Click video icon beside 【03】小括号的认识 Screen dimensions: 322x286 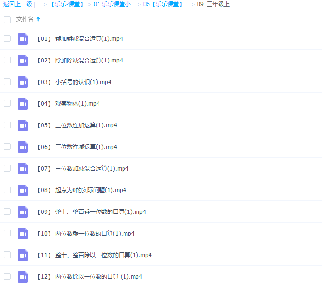click(x=23, y=82)
